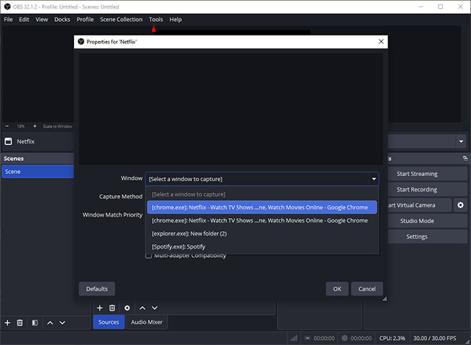The image size is (471, 345).
Task: Click the Netflix source name label
Action: coord(26,141)
